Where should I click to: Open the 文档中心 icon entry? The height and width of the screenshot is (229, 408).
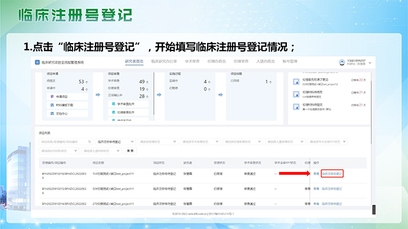pos(52,114)
